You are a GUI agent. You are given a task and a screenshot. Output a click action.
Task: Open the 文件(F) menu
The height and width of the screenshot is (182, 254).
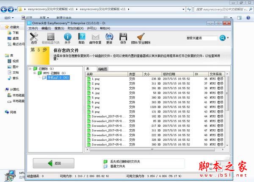click(x=33, y=28)
